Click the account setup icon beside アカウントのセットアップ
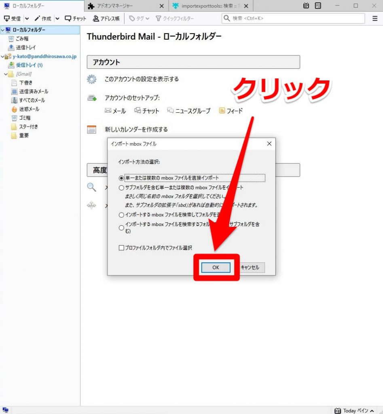Image resolution: width=383 pixels, height=414 pixels. click(x=92, y=98)
